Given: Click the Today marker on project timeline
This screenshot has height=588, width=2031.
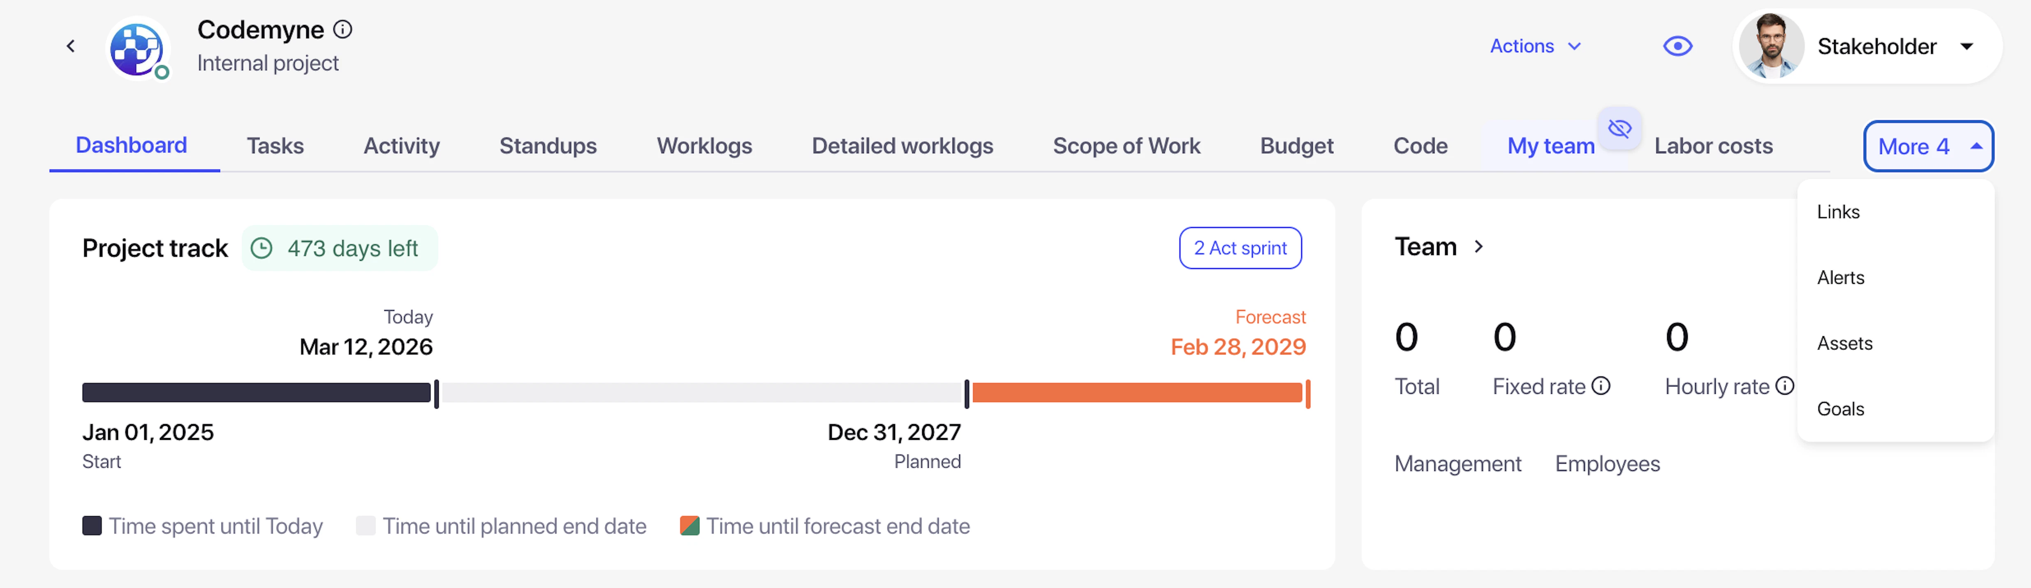Looking at the screenshot, I should [437, 394].
